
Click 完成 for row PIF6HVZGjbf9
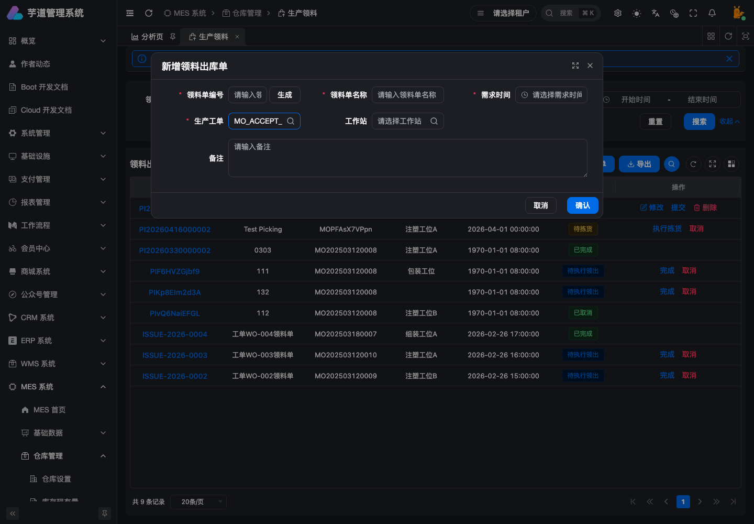(x=667, y=270)
